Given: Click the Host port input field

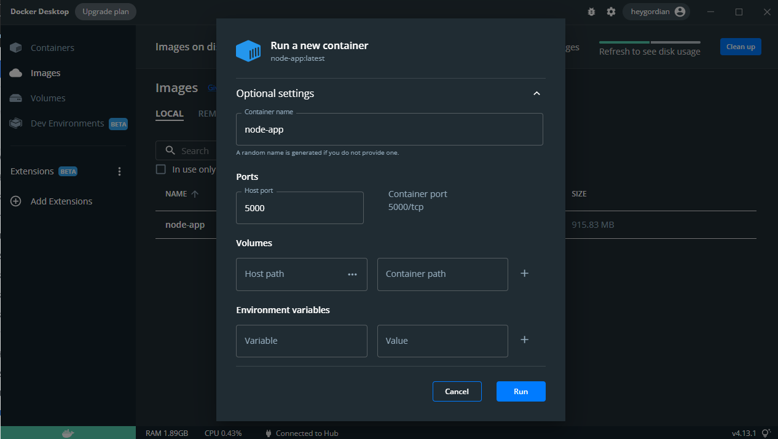Looking at the screenshot, I should click(x=300, y=208).
